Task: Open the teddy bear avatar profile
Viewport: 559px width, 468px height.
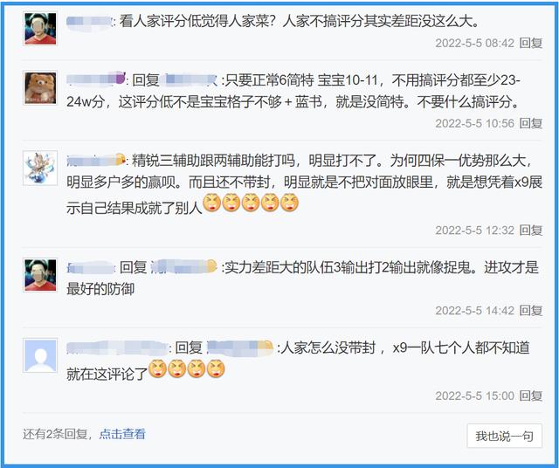Action: pos(40,88)
